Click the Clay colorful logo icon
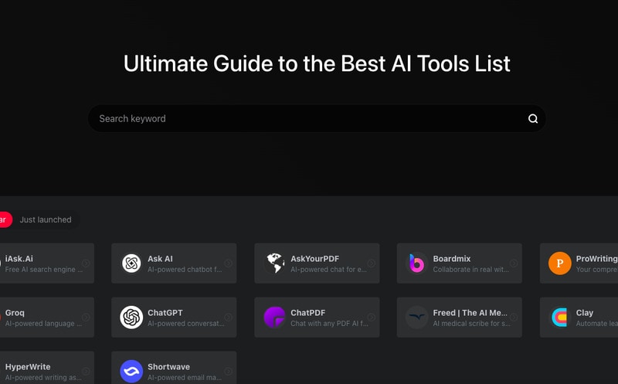The image size is (618, 384). click(560, 318)
